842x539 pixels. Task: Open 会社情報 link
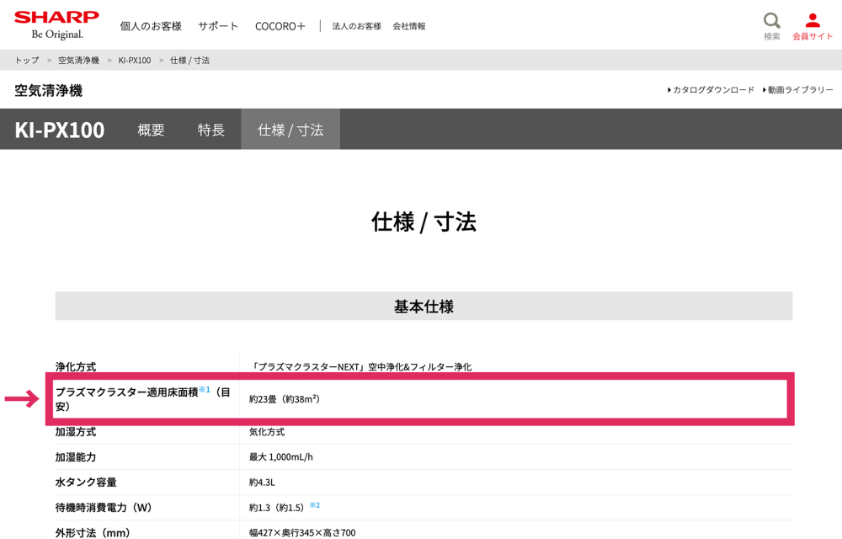point(409,26)
